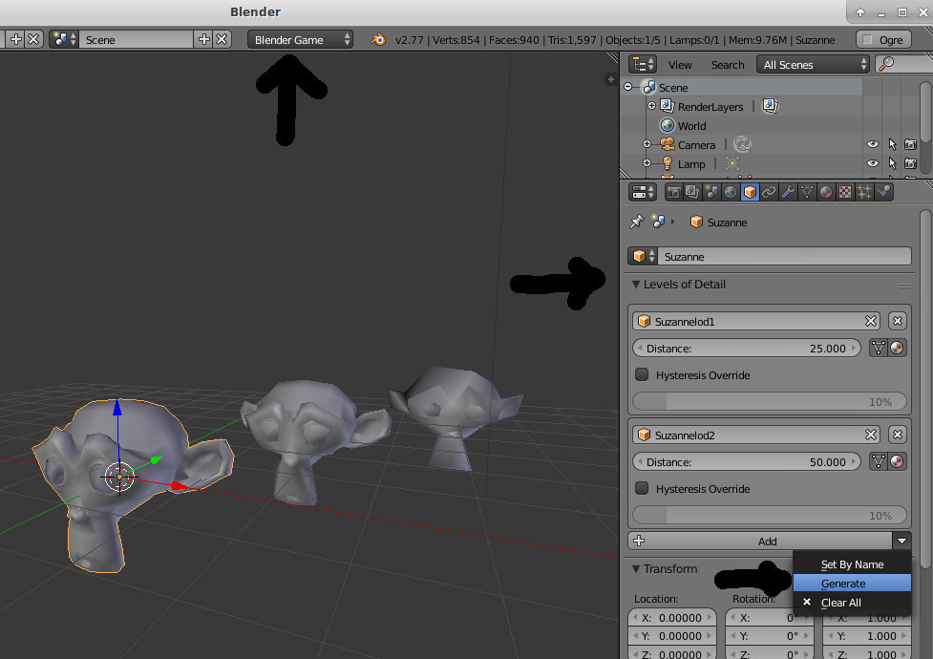Toggle selectability of the Camera
933x659 pixels.
coord(892,144)
